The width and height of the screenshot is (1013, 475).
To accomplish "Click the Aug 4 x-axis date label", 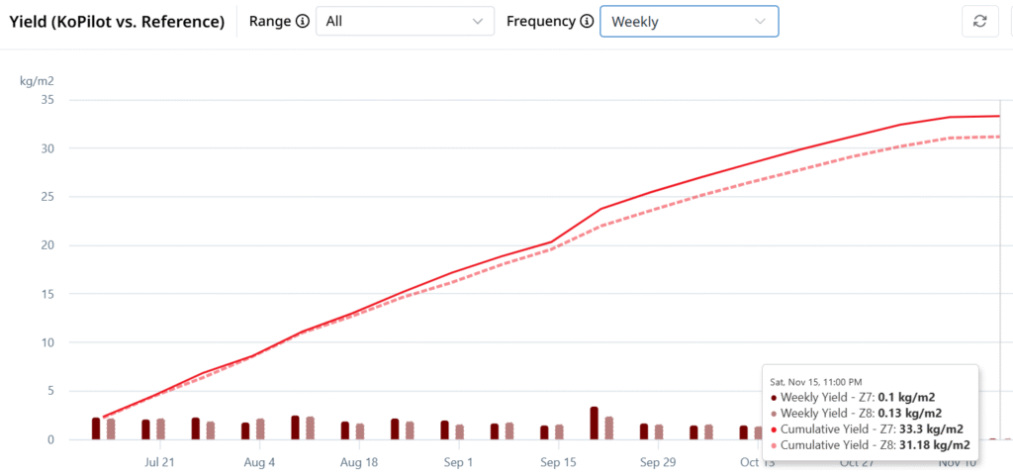I will pos(259,462).
